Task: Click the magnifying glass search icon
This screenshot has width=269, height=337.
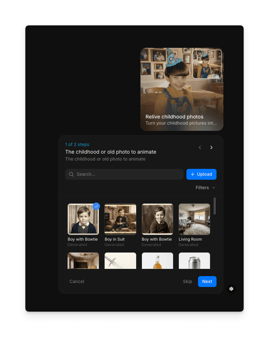Action: tap(71, 174)
